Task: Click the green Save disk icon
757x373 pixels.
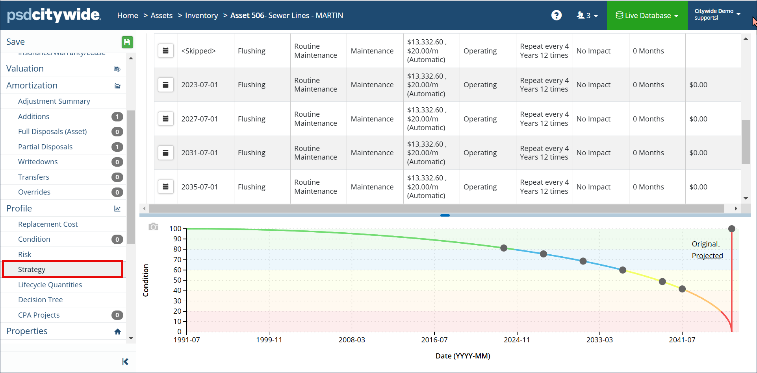Action: click(127, 42)
